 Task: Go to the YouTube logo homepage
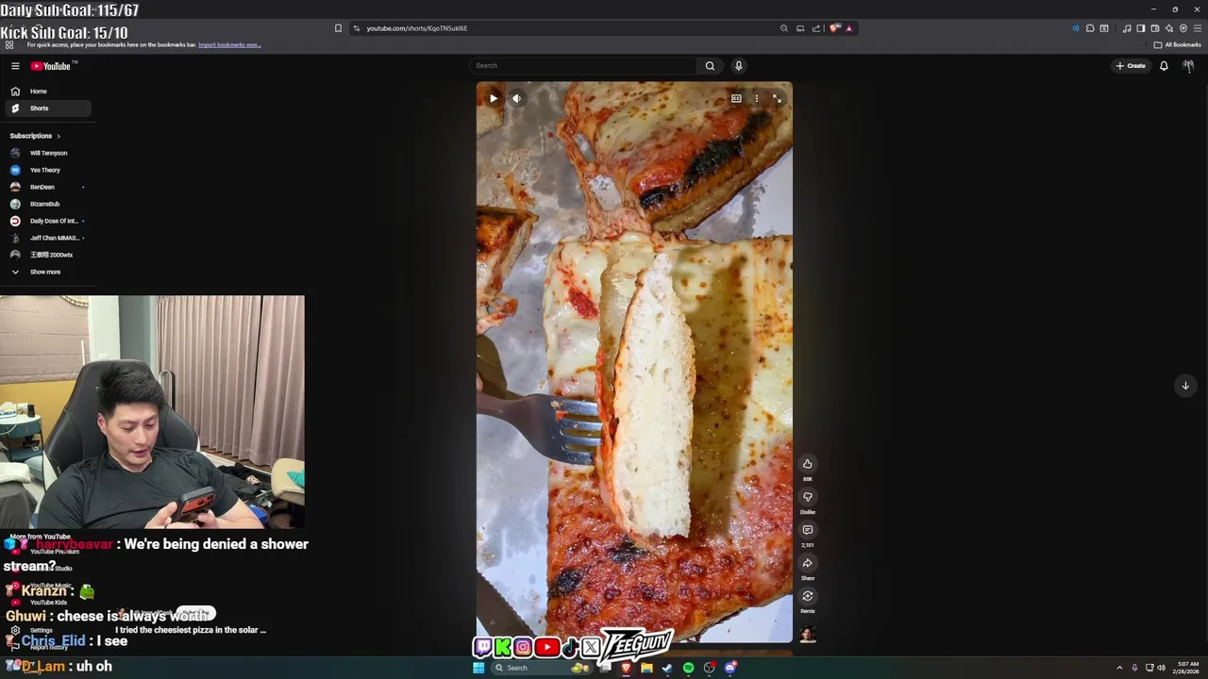(x=51, y=66)
